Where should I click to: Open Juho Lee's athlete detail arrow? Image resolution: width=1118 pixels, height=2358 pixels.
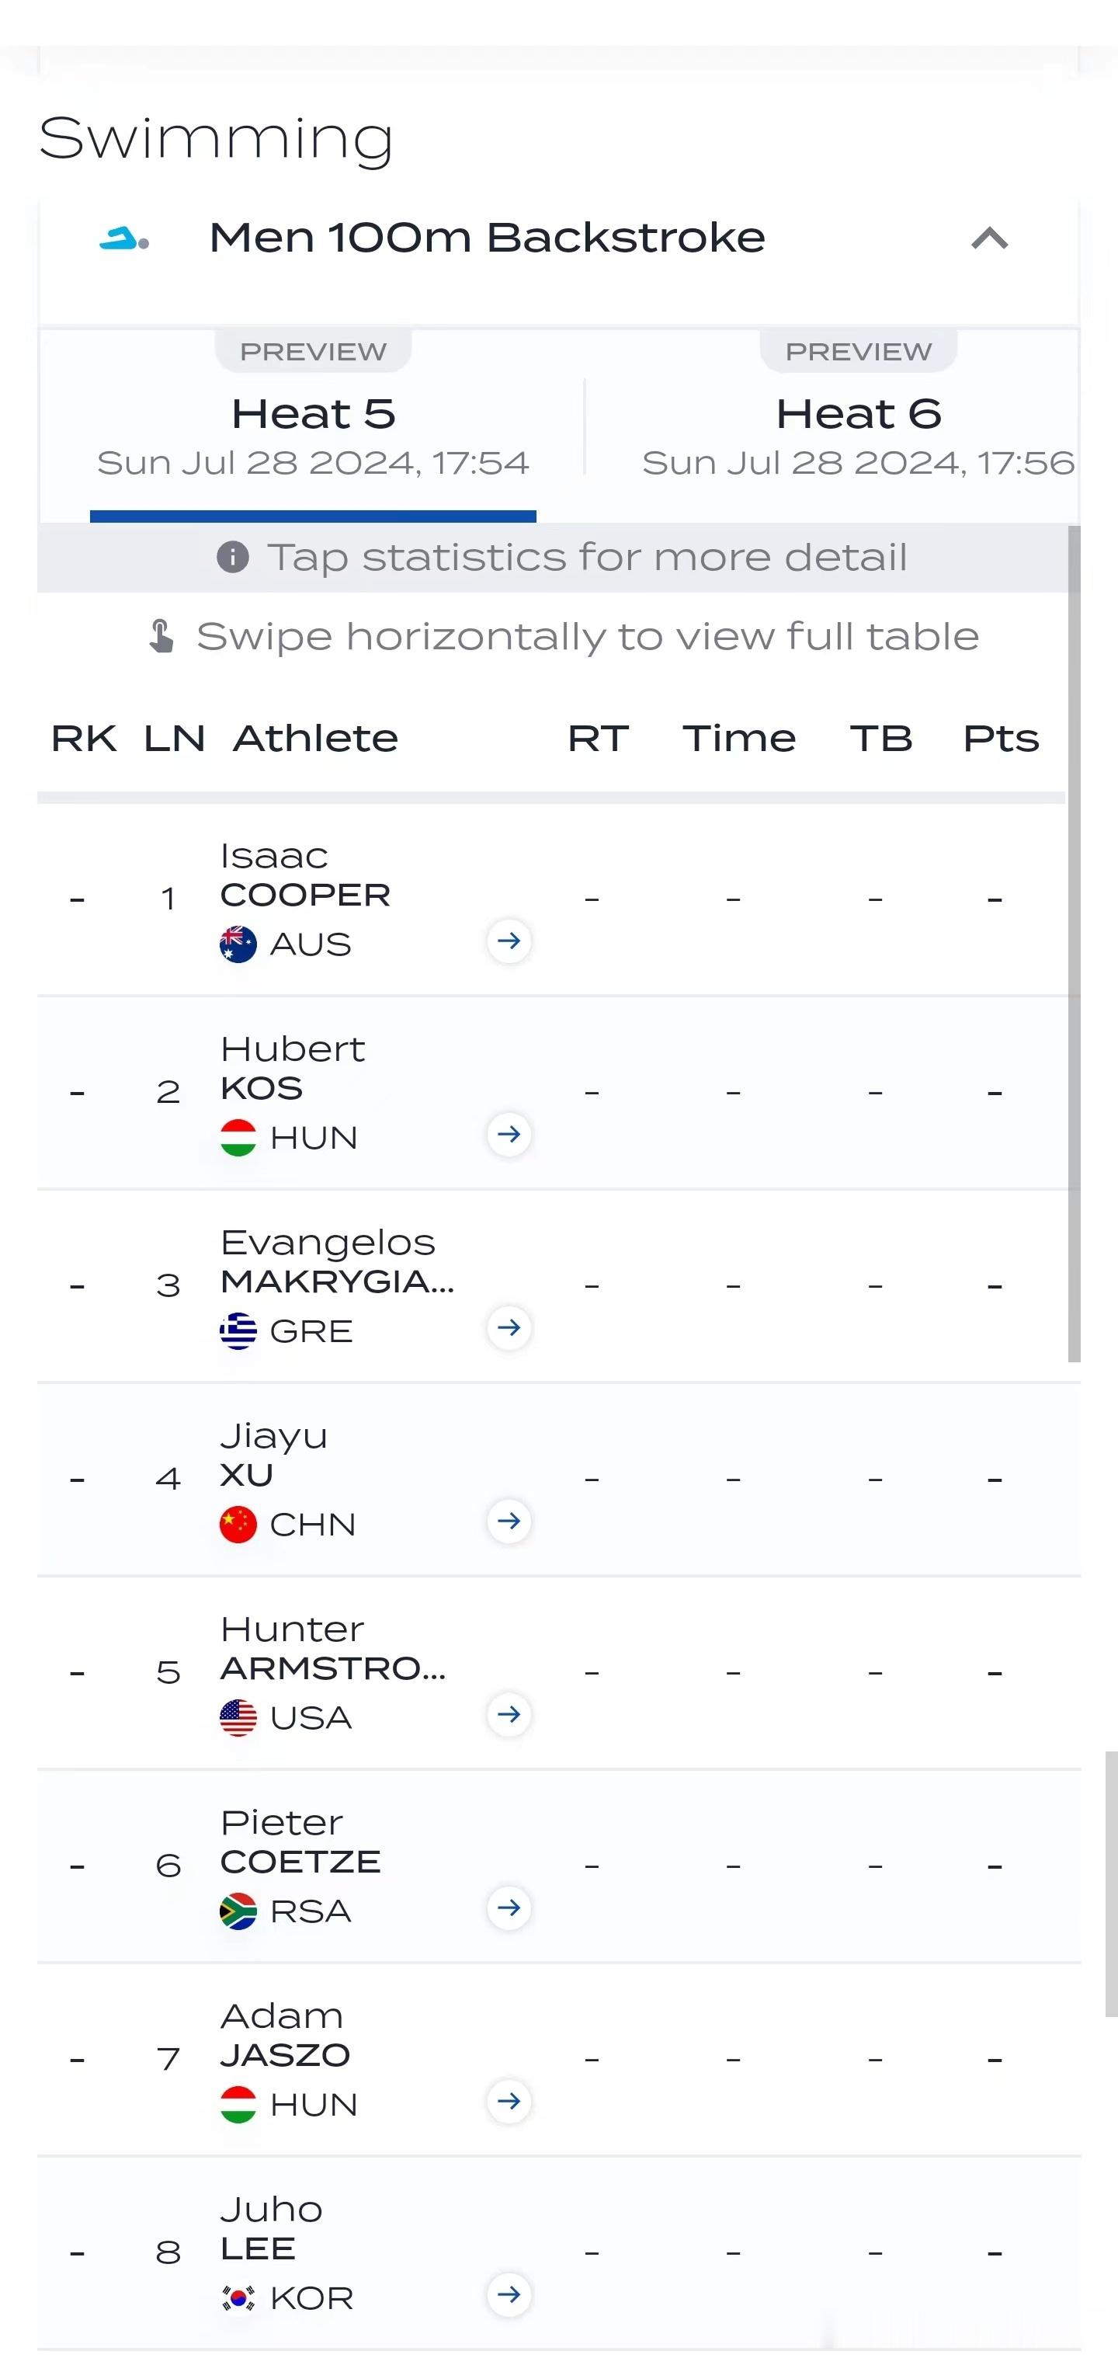point(509,2294)
